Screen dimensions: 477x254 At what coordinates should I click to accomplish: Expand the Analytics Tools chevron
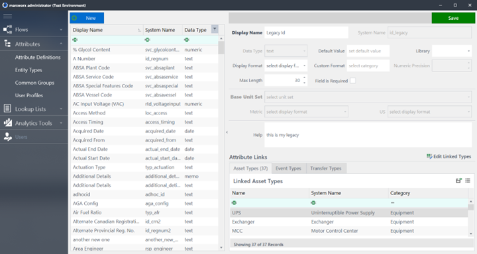[x=61, y=123]
